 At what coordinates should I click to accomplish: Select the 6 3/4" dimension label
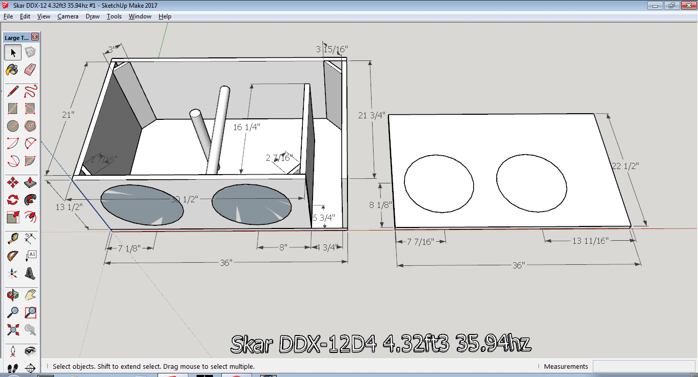click(324, 217)
